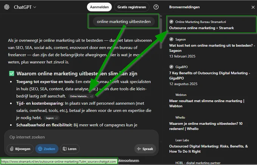This screenshot has width=257, height=165.
Task: Click the Whello source name label
Action: click(x=180, y=118)
